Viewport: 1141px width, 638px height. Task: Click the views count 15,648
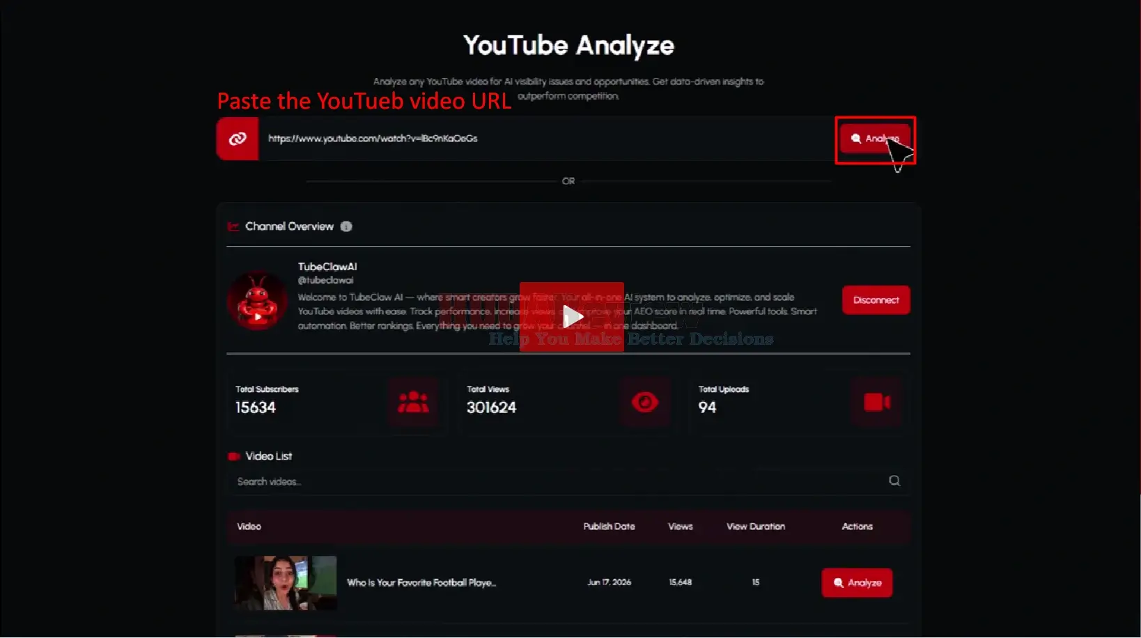pyautogui.click(x=681, y=582)
